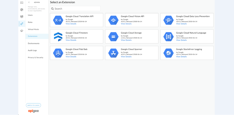Viewport: 234px width, 115px height.
Task: Click the Switch to Classic button
Action: (34, 105)
